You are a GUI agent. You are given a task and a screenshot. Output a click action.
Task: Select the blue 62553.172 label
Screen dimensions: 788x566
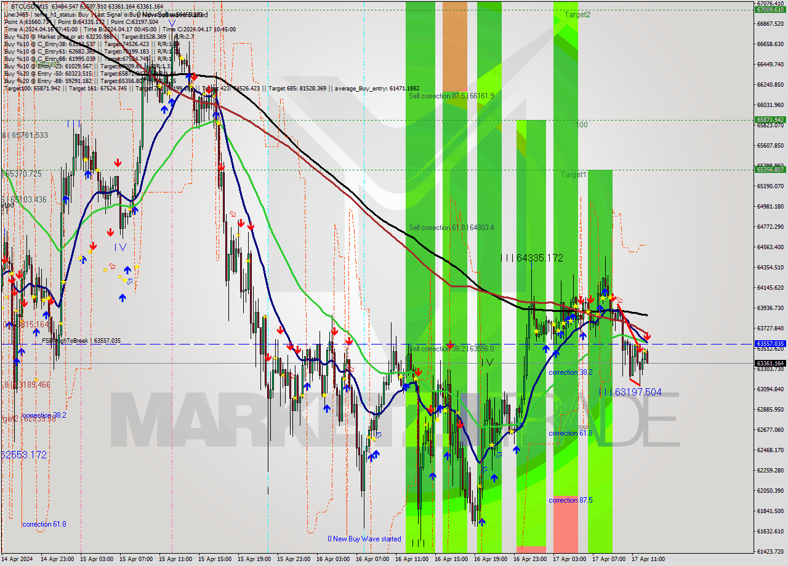23,455
